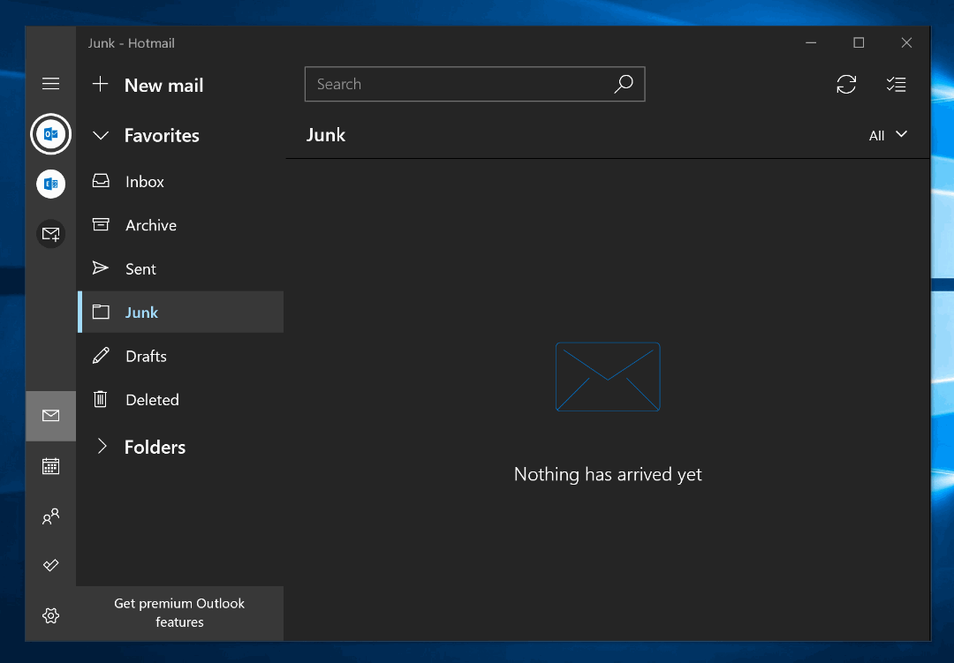This screenshot has height=663, width=954.
Task: Sync this view with refresh icon
Action: point(846,84)
